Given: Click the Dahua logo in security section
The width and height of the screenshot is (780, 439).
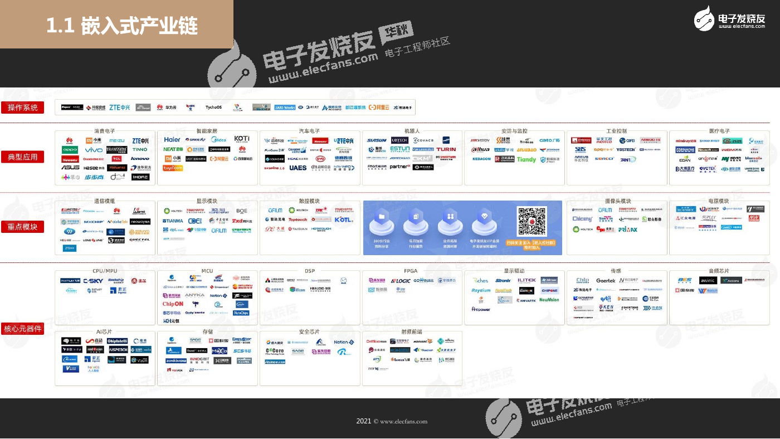Looking at the screenshot, I should coord(480,149).
